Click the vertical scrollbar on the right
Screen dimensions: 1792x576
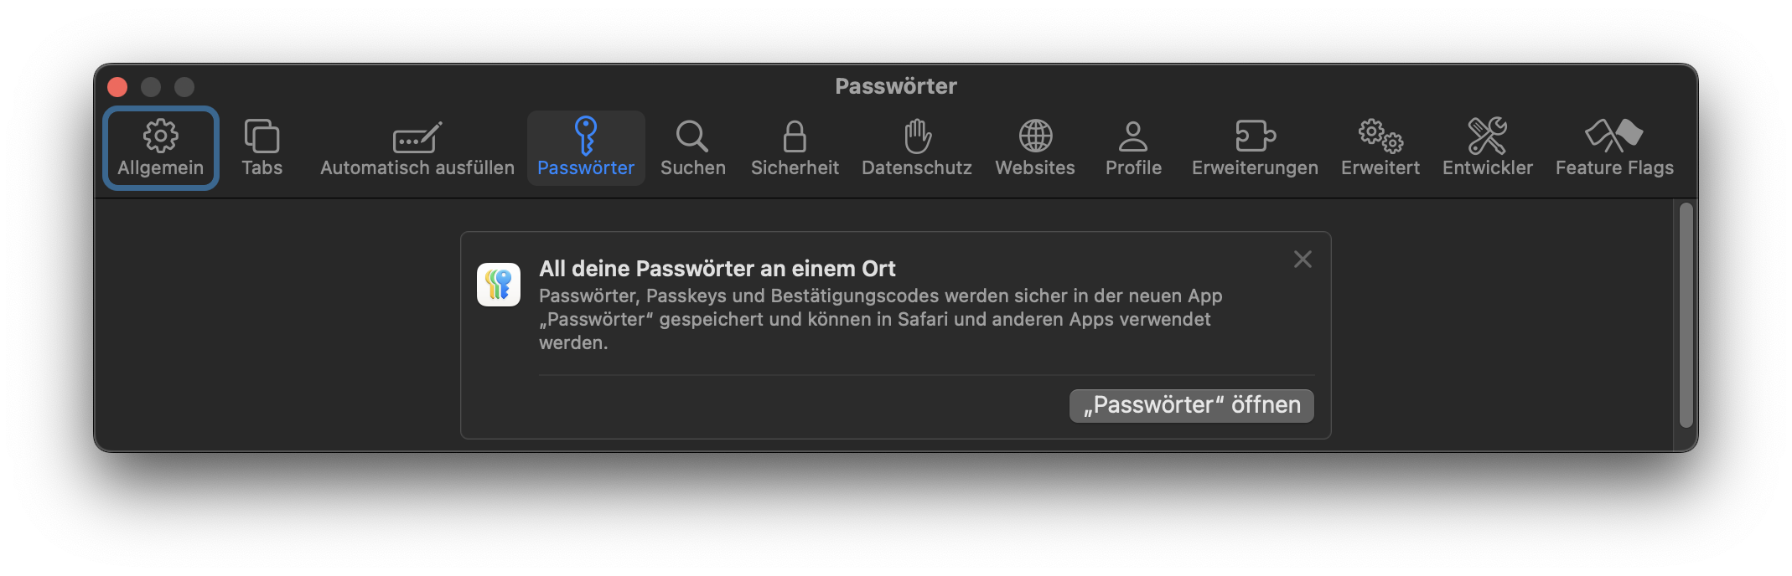(1686, 316)
